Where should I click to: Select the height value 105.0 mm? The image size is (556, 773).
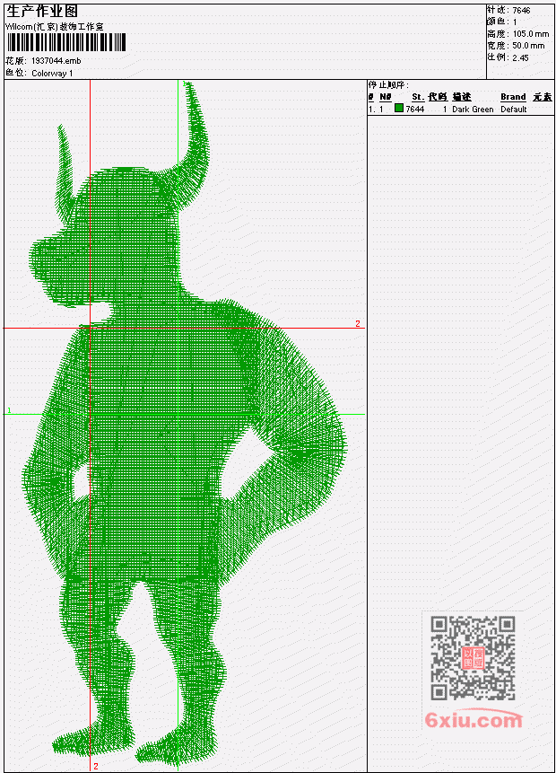530,34
